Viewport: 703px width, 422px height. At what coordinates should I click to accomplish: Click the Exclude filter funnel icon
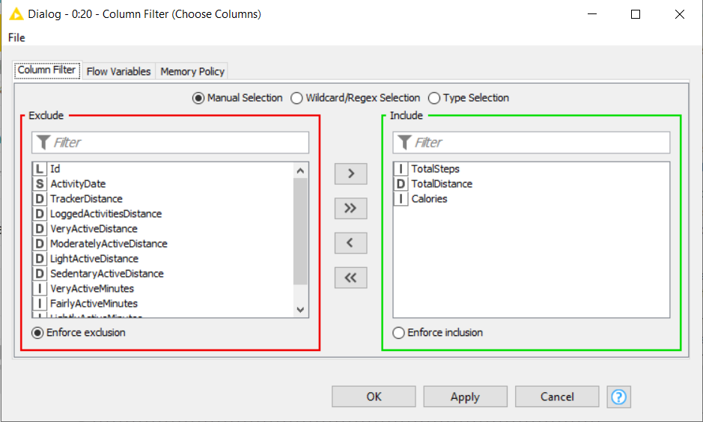point(43,142)
